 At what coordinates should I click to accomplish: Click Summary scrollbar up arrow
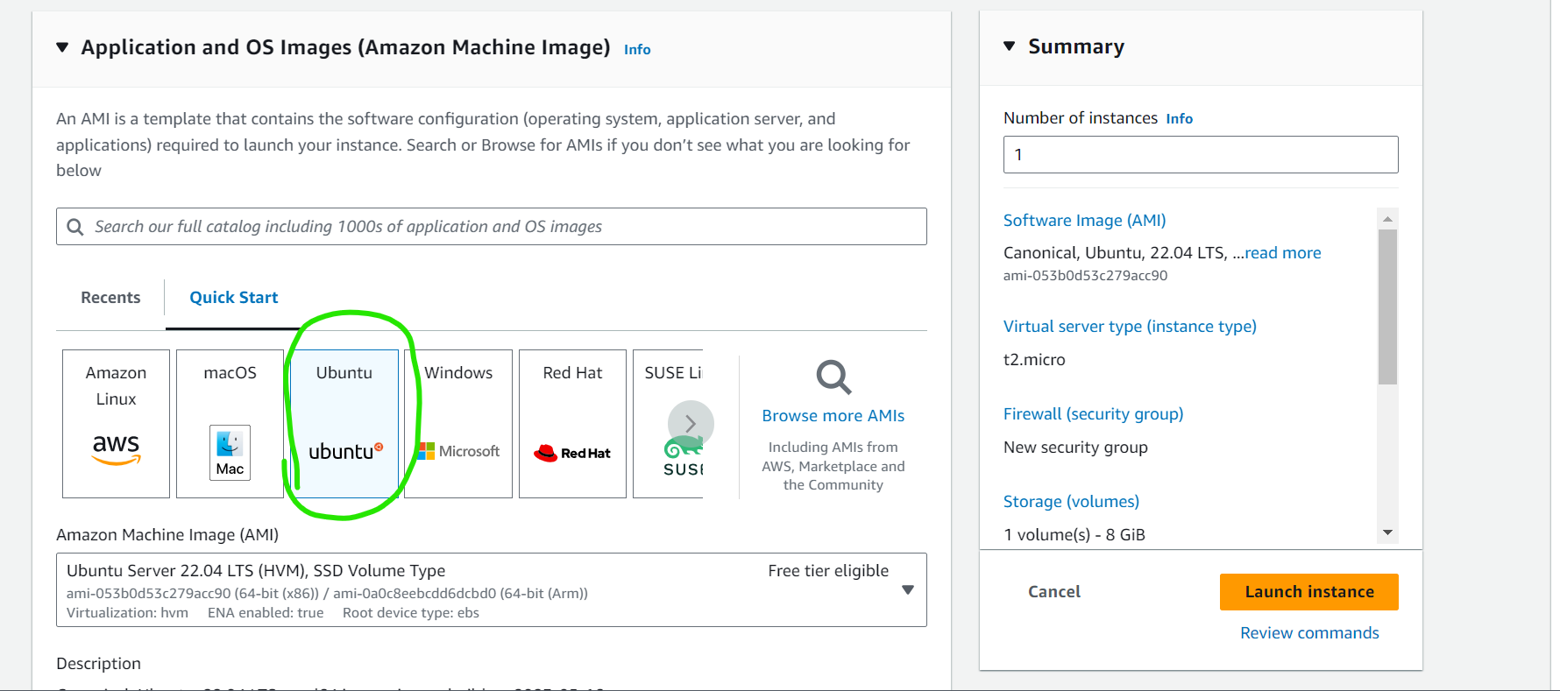(x=1387, y=218)
